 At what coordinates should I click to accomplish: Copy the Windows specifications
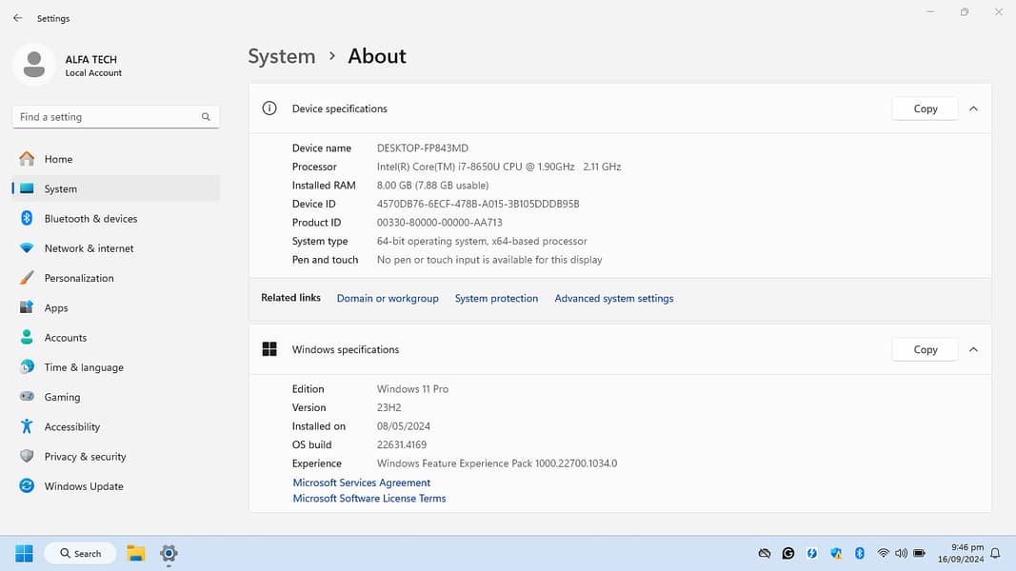click(x=925, y=349)
